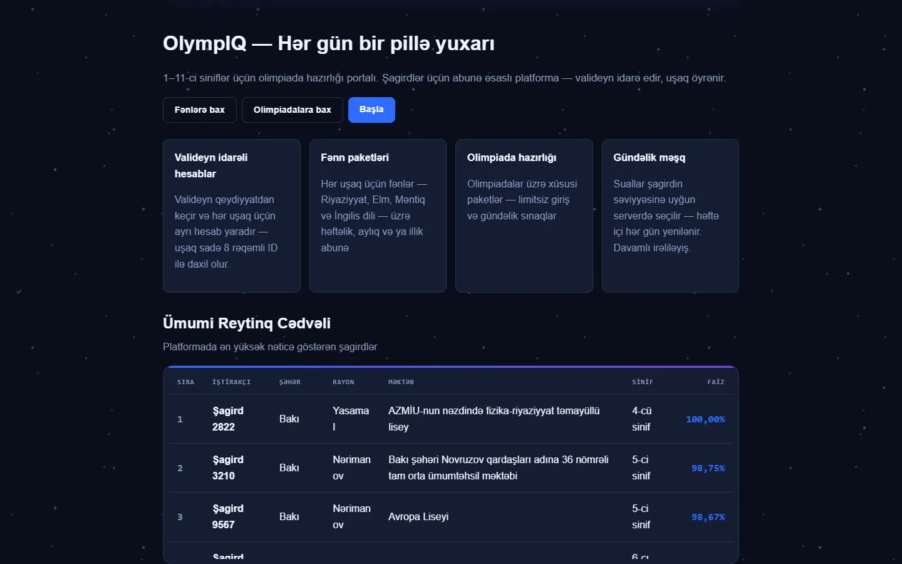Image resolution: width=902 pixels, height=564 pixels.
Task: Select the "Olimpiada hazırlığı" card heading
Action: click(512, 158)
